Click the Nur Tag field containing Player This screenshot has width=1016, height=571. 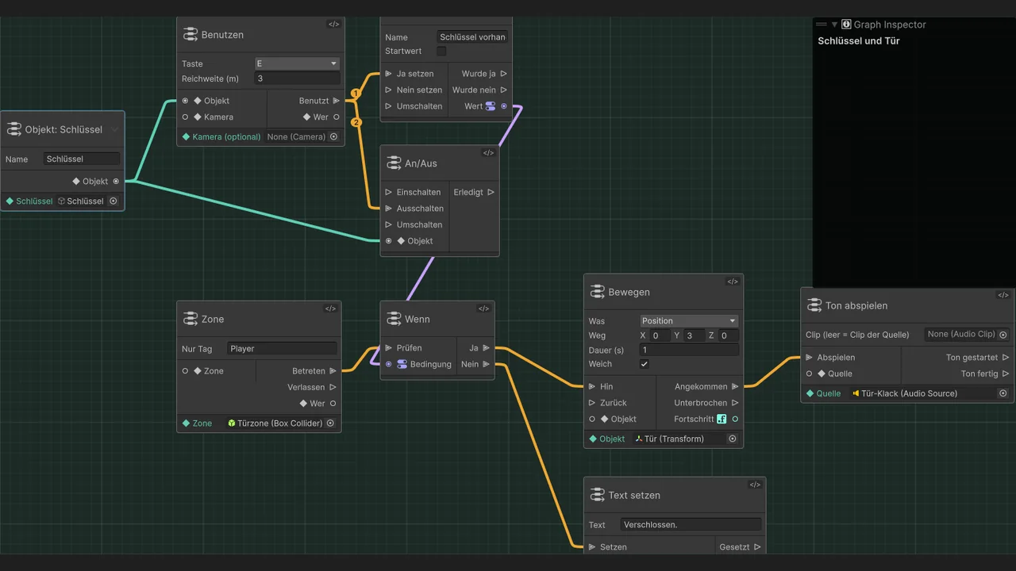[x=283, y=349]
